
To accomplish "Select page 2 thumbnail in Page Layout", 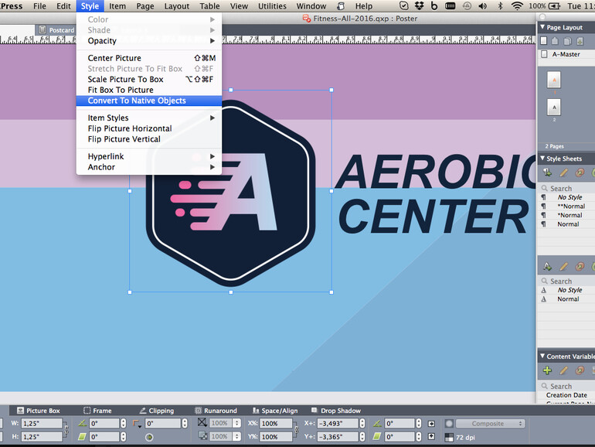I will (554, 107).
